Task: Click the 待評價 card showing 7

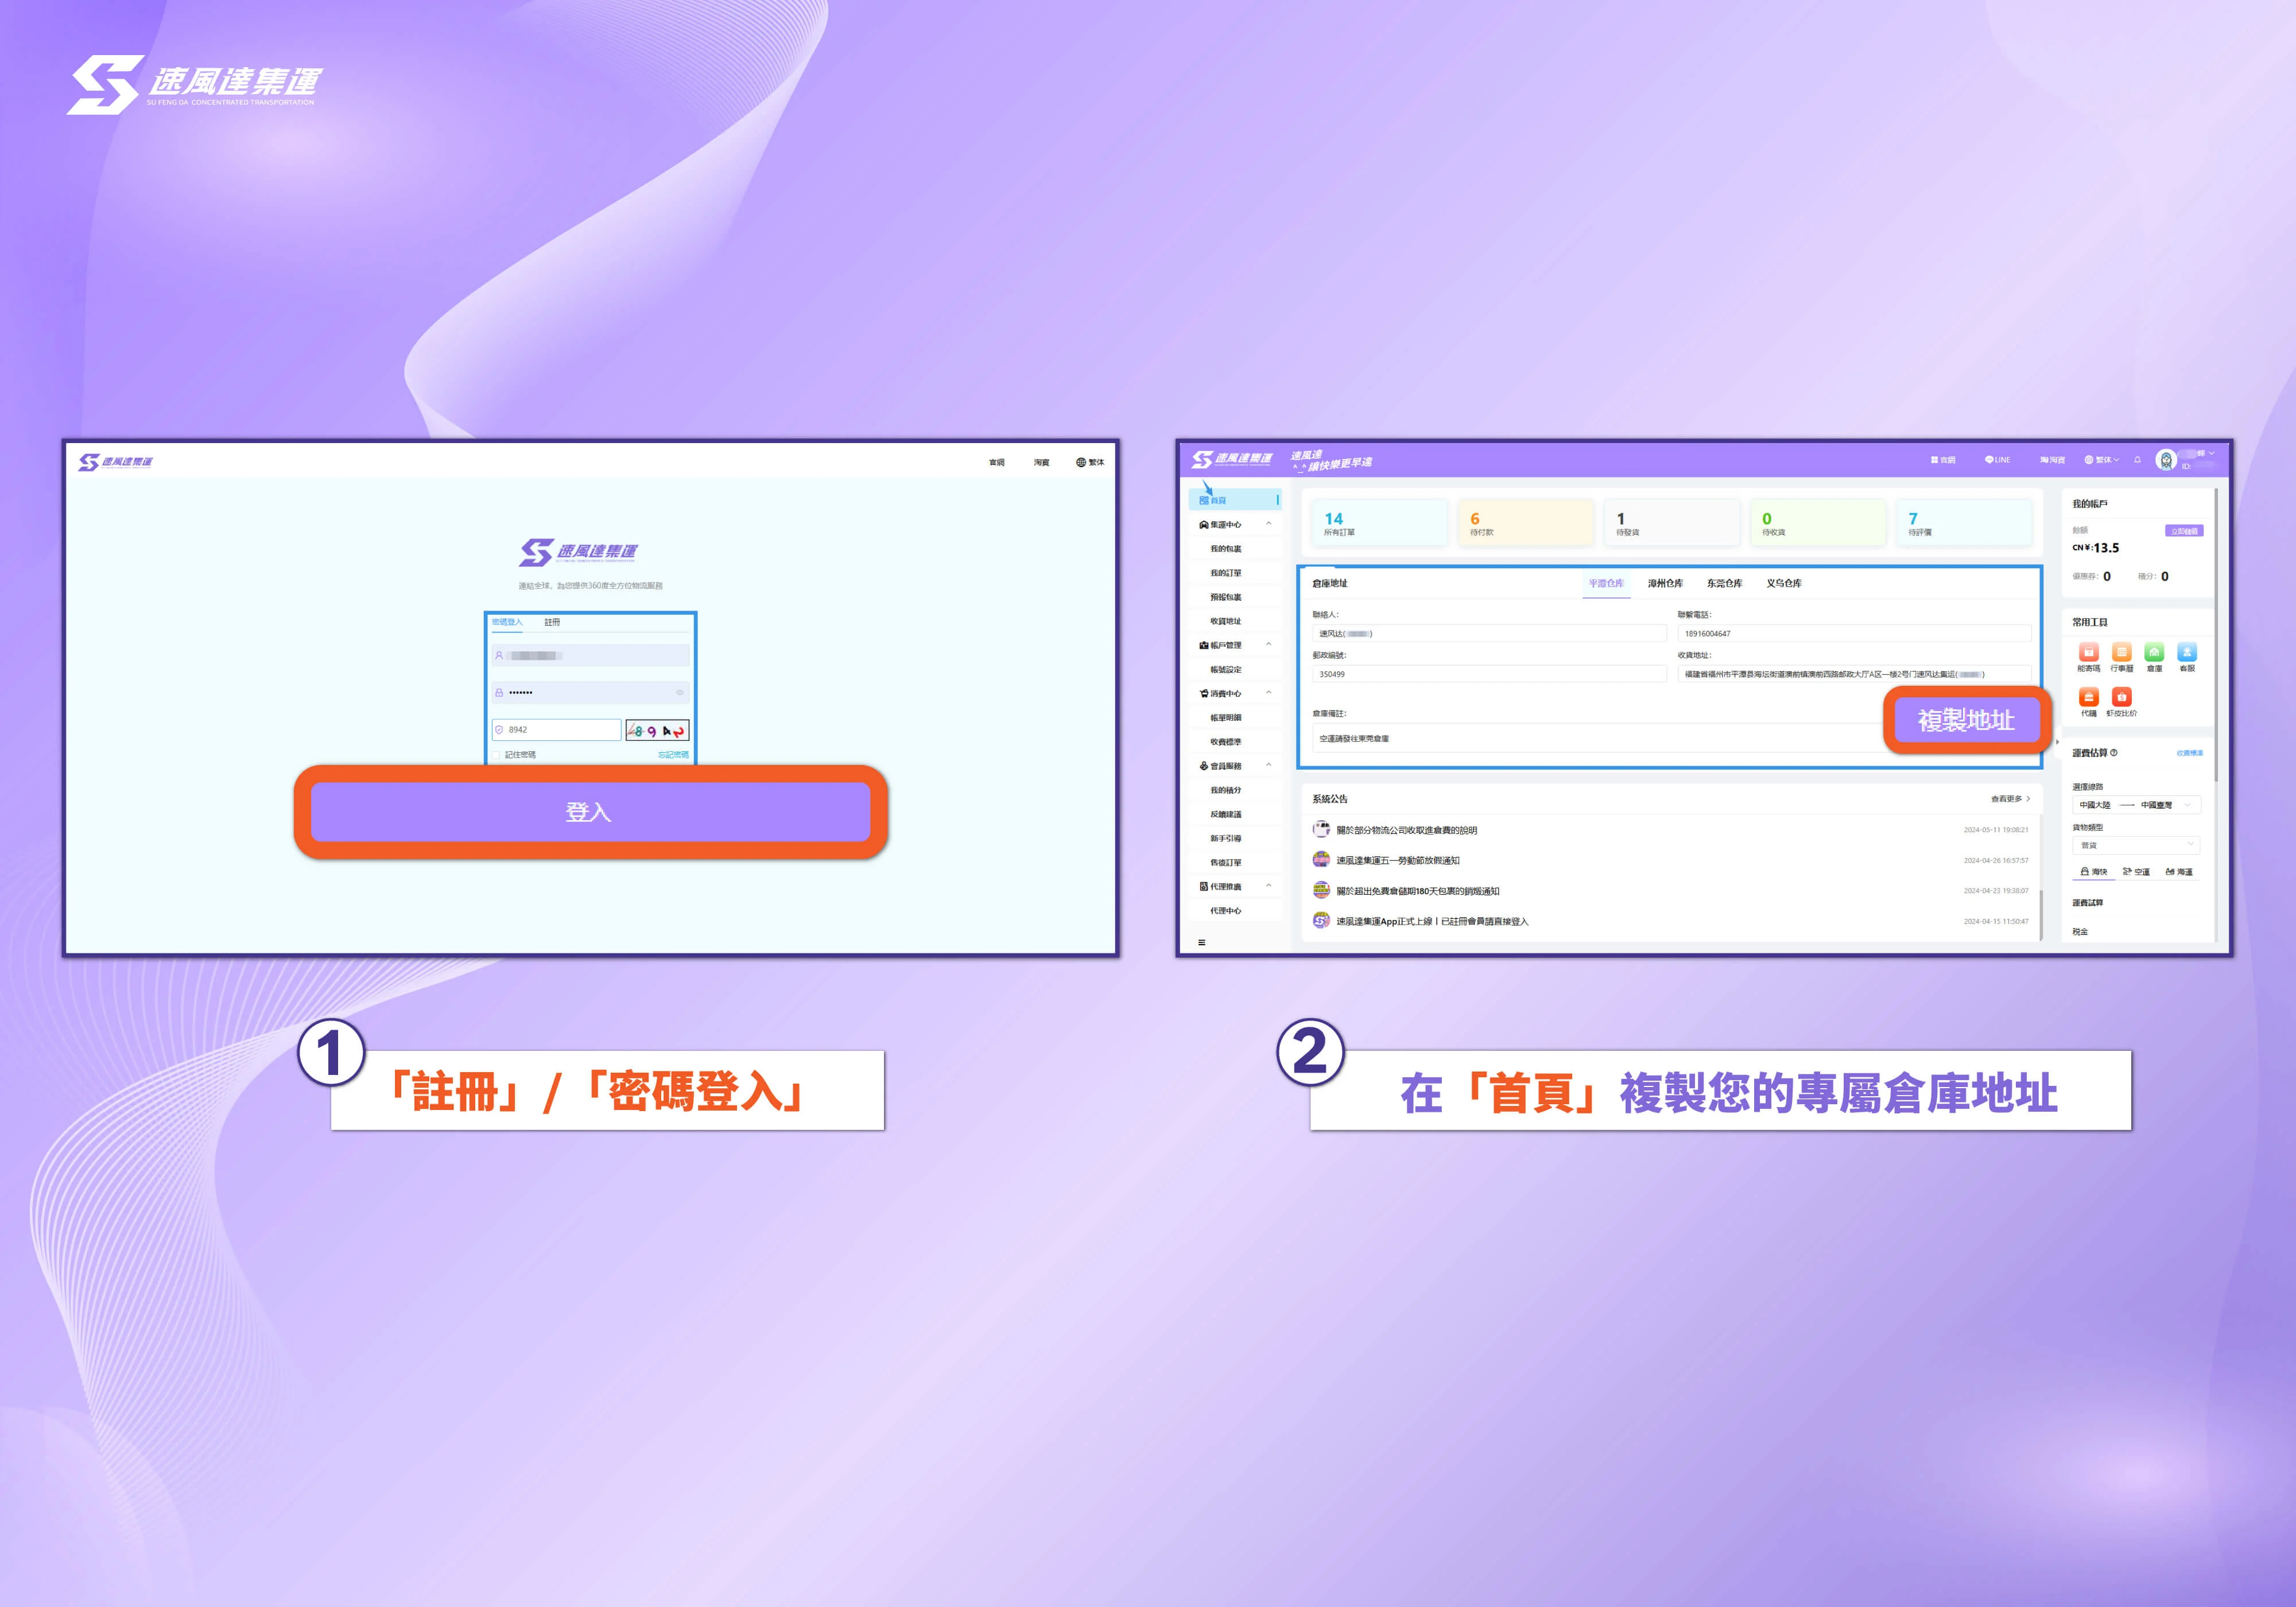Action: [x=1963, y=523]
